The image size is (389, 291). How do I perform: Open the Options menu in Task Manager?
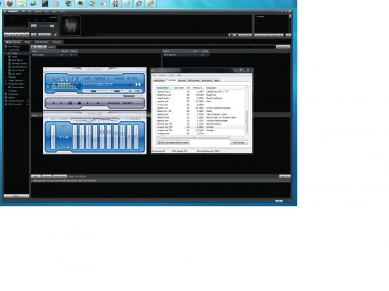163,75
